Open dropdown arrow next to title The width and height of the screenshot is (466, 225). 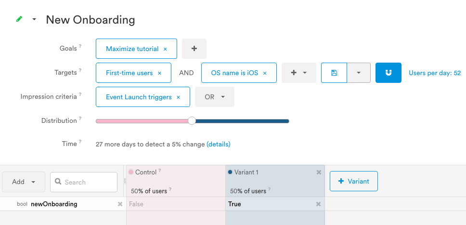point(34,20)
